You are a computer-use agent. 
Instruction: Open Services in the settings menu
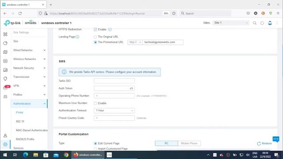tap(19, 148)
